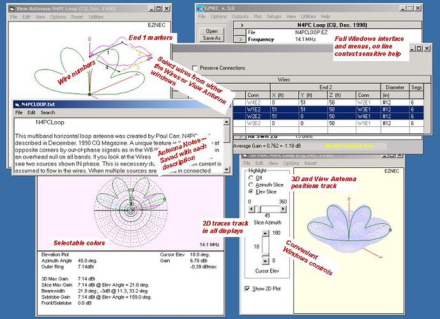
Task: Open Search menu in N4PCLOOP.txt window
Action: (48, 112)
